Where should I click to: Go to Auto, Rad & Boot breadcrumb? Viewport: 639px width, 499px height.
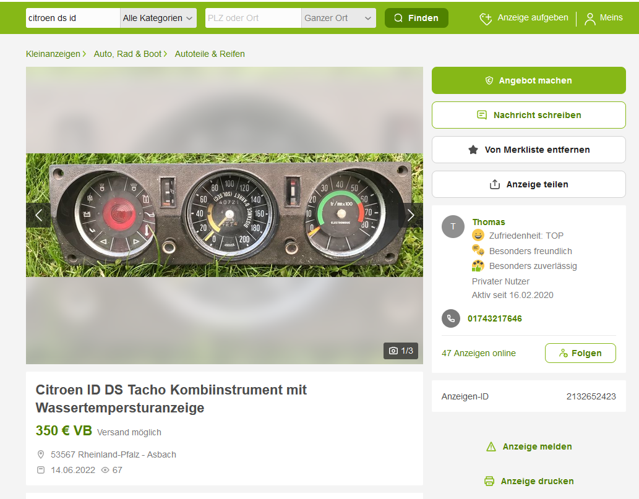127,54
